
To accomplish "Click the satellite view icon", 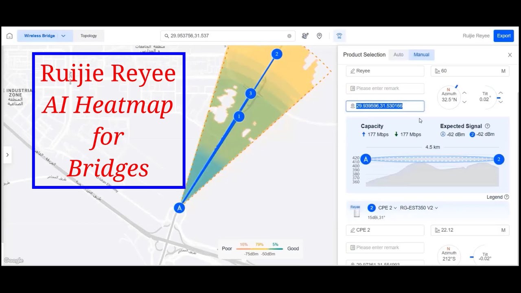I will tap(305, 36).
